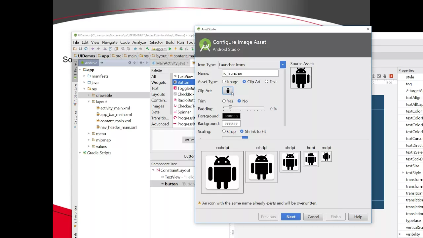Choose Crop scaling option
The image size is (423, 238).
pos(229,132)
